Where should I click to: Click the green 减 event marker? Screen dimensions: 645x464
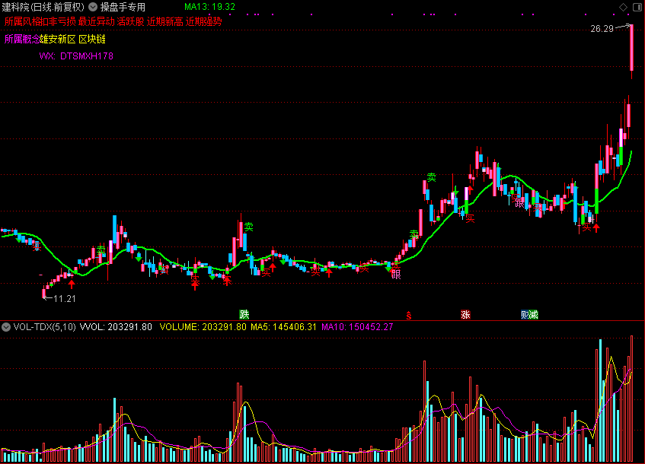534,315
